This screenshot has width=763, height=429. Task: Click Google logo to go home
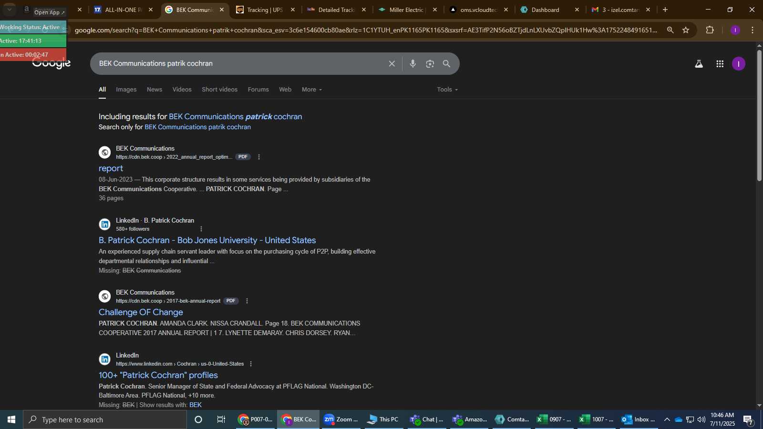[52, 64]
